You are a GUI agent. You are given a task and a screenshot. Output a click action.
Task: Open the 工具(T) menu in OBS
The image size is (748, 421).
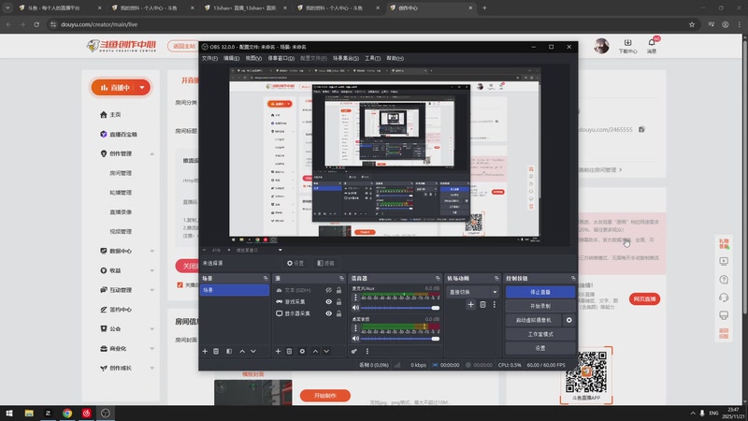tap(372, 58)
